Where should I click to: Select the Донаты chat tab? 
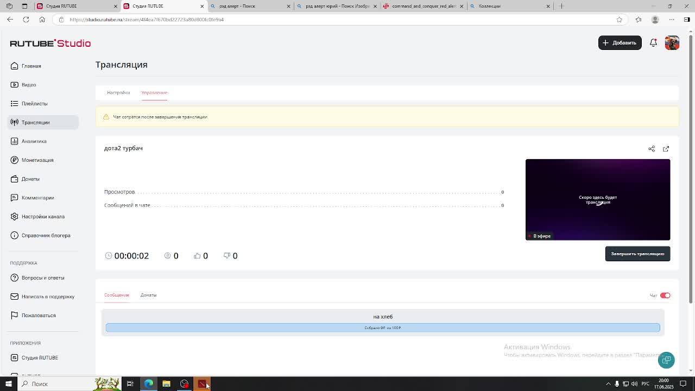pyautogui.click(x=148, y=295)
